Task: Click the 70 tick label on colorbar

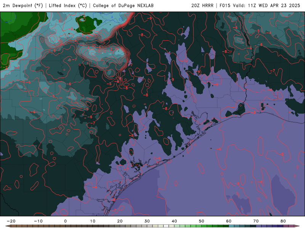Action: [x=256, y=221]
